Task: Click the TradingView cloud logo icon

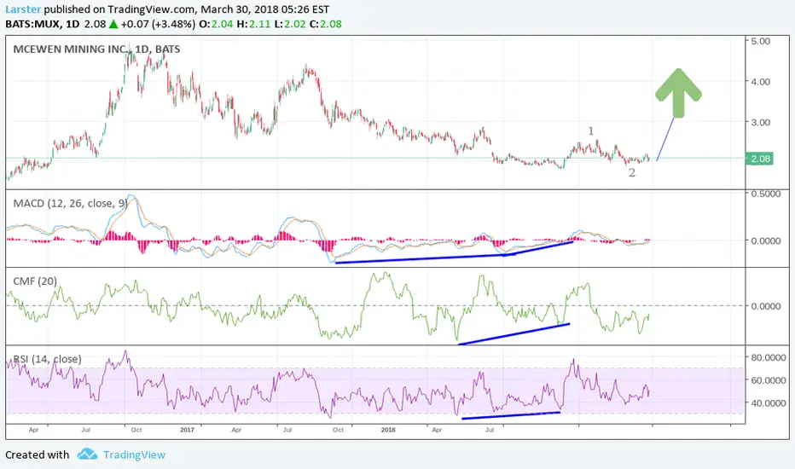Action: tap(87, 454)
